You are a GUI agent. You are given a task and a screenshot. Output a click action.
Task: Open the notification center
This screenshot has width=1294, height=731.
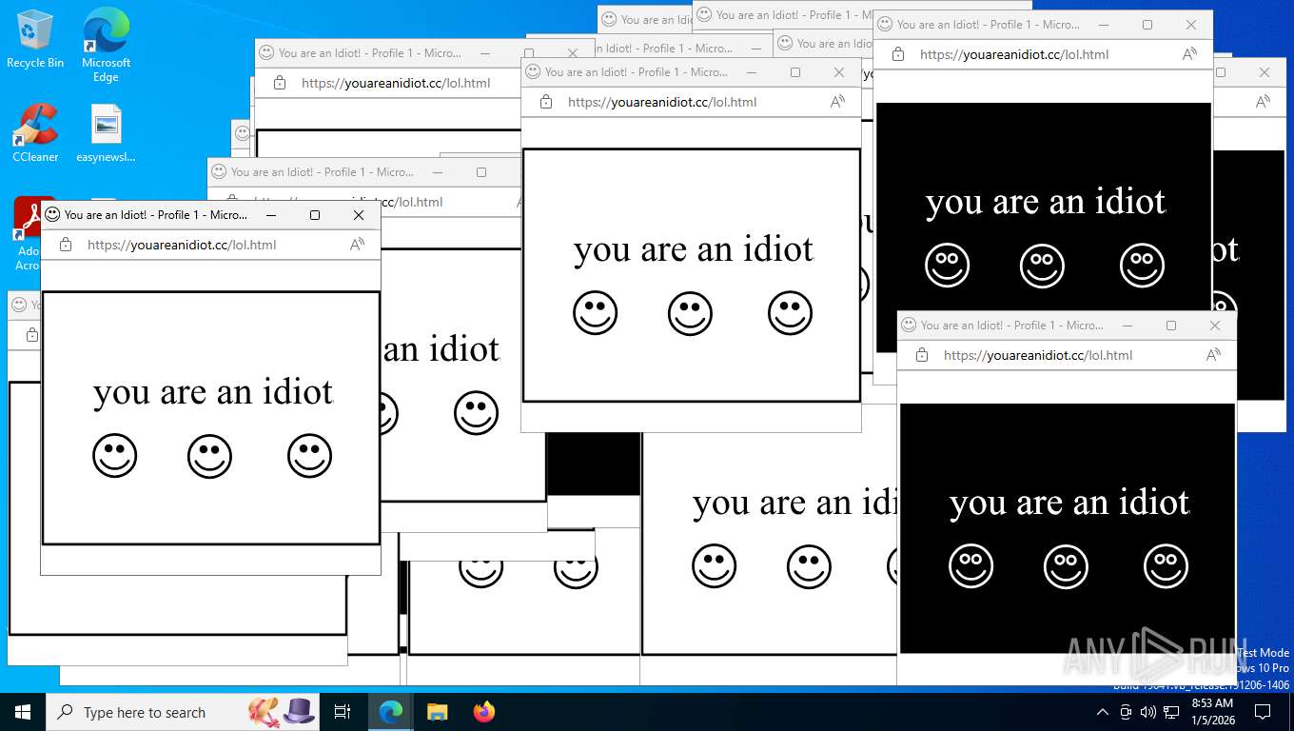pos(1263,712)
